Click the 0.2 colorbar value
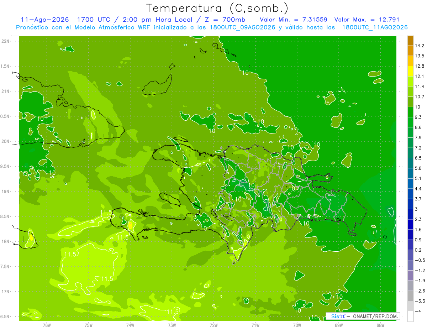Image resolution: width=427 pixels, height=330 pixels. click(x=418, y=250)
